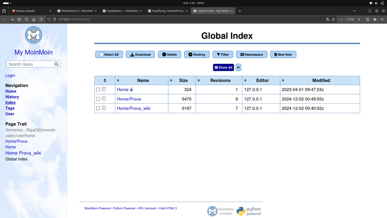
Task: Click the MoinMoin Powered badge in footer
Action: click(x=220, y=211)
